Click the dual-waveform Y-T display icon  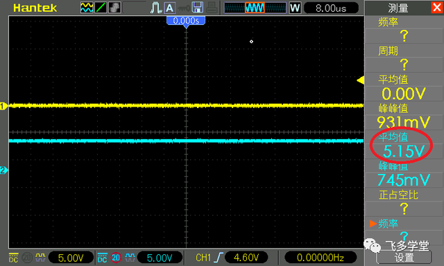[x=87, y=8]
